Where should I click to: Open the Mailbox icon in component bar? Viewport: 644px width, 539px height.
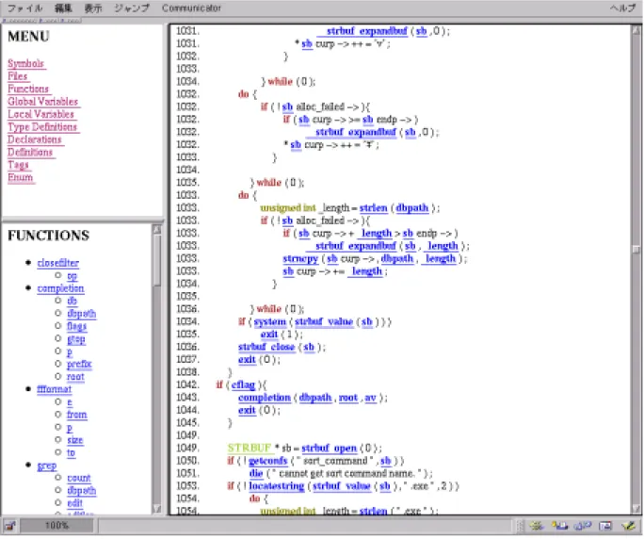[x=559, y=526]
